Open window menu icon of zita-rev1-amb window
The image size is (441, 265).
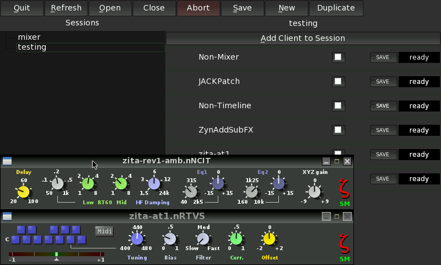(x=7, y=161)
